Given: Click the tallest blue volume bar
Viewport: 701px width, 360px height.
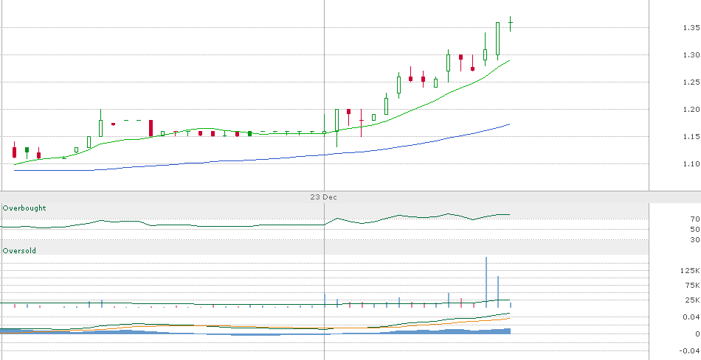Looking at the screenshot, I should [x=486, y=282].
